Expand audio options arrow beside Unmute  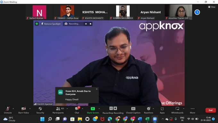pos(13,109)
